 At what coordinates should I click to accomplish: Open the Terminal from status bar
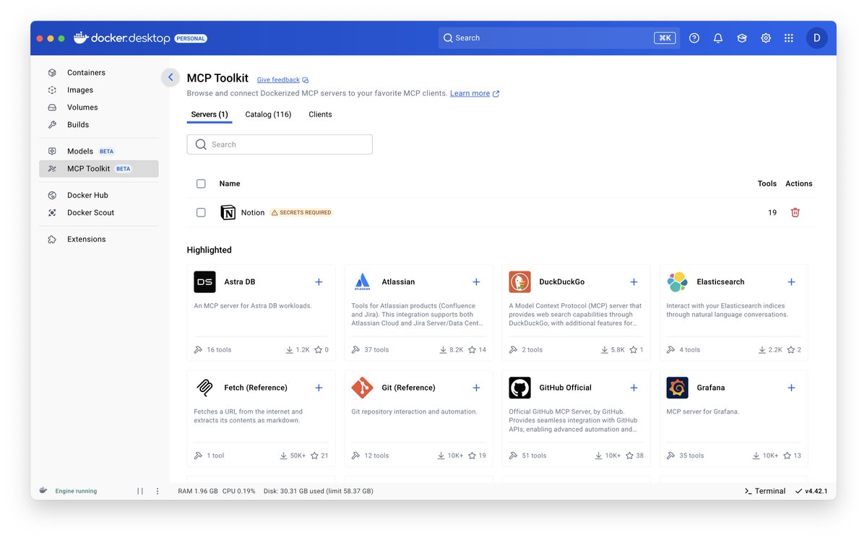765,491
